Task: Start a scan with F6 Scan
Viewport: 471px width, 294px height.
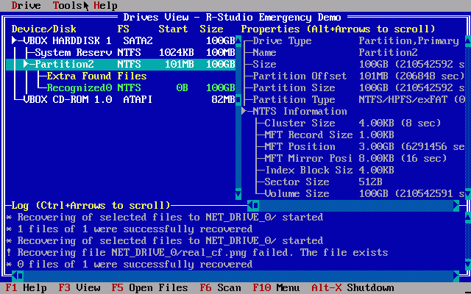Action: click(x=220, y=288)
